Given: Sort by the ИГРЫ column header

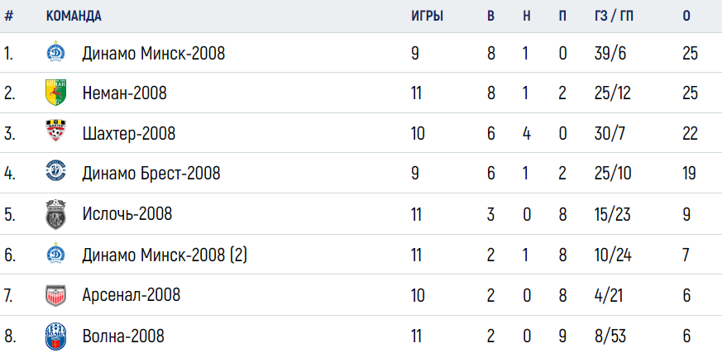Looking at the screenshot, I should [x=427, y=16].
